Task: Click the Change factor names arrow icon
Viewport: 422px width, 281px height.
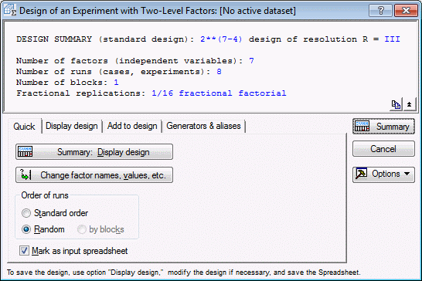Action: point(26,175)
